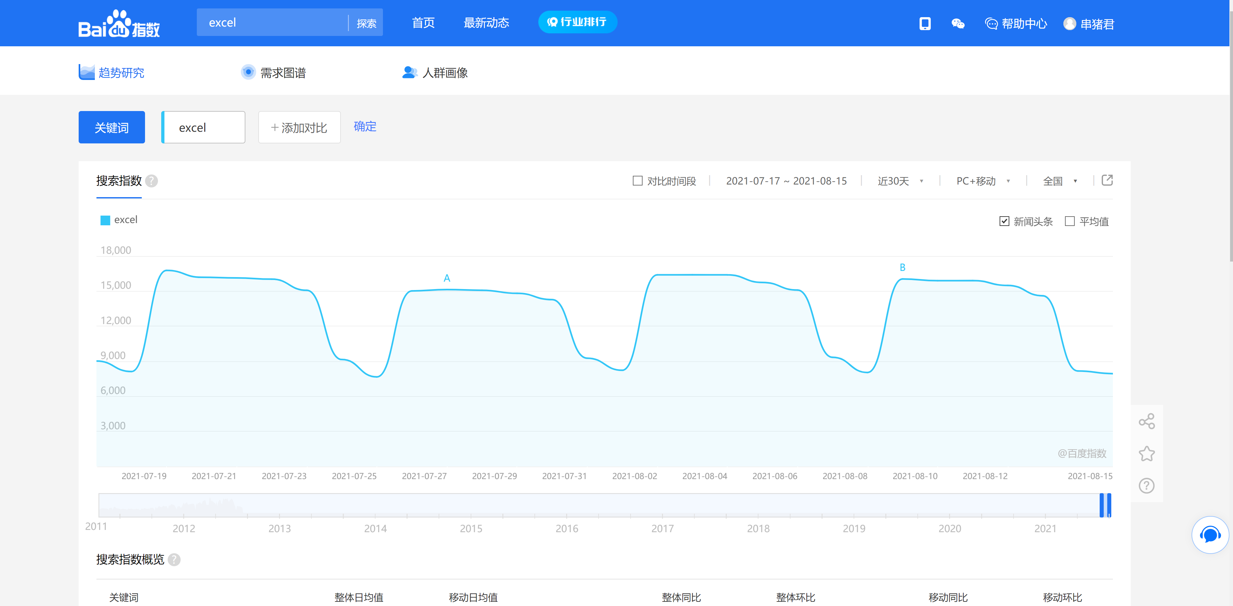Expand the 近30天 time range dropdown
This screenshot has width=1233, height=606.
900,181
